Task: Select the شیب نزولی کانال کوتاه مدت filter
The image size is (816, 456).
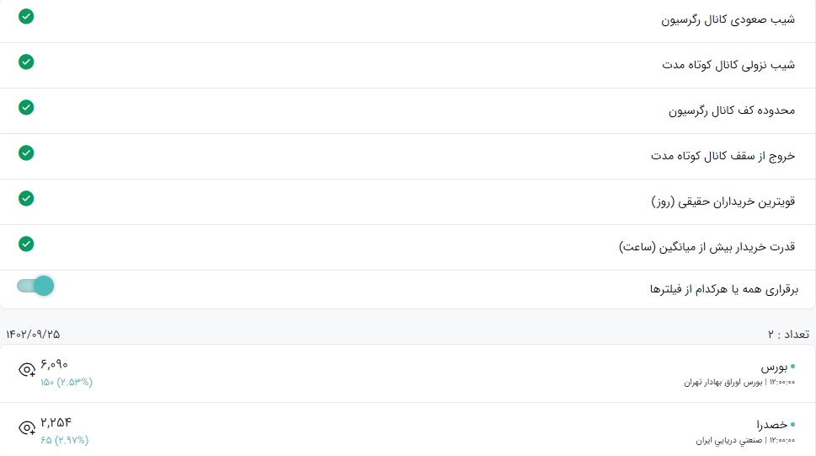Action: [x=408, y=65]
